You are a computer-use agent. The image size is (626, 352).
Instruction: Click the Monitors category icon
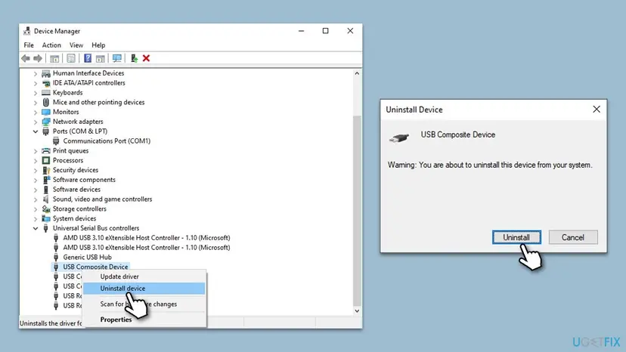pyautogui.click(x=46, y=112)
